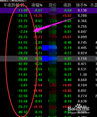Viewport: 97px width, 117px height.
Task: Click the turnover value 0.104
Action: coord(82,85)
